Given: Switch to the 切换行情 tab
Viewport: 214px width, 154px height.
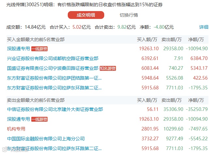Looking at the screenshot, I should (x=129, y=15).
